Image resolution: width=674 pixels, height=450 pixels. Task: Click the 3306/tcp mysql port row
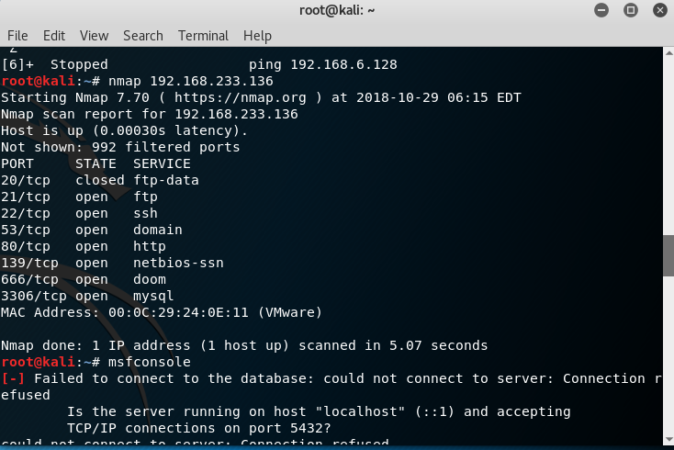tap(87, 296)
